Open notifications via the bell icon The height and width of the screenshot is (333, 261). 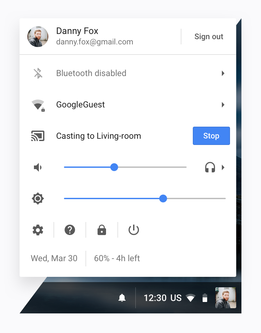[122, 298]
